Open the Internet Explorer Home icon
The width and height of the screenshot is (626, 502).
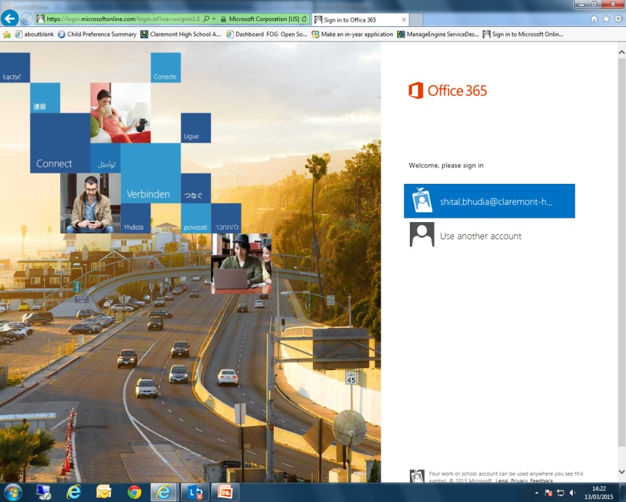pyautogui.click(x=594, y=19)
